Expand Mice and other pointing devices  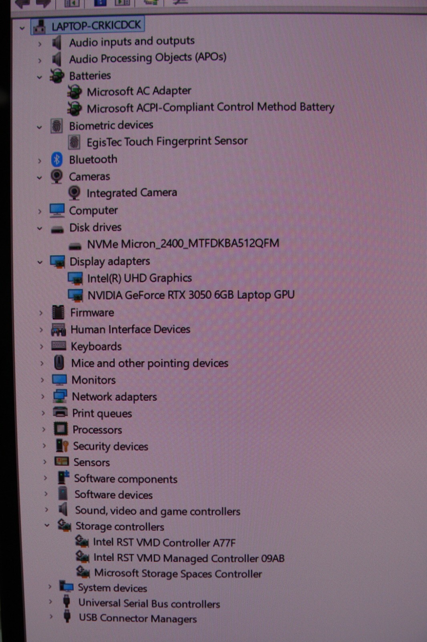42,364
